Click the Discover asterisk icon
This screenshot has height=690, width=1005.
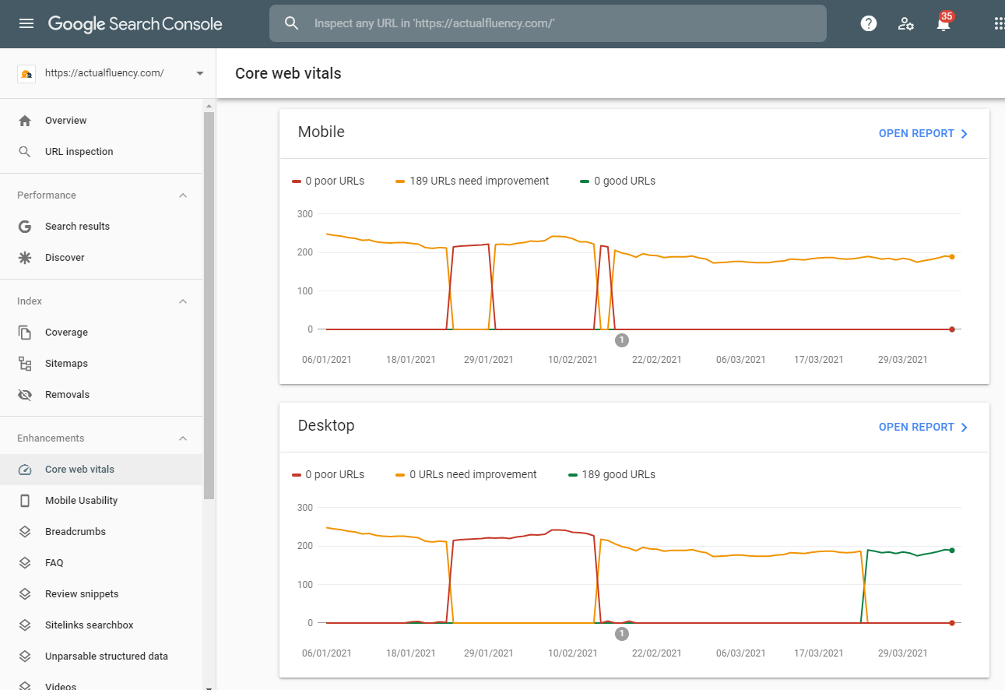pos(25,258)
